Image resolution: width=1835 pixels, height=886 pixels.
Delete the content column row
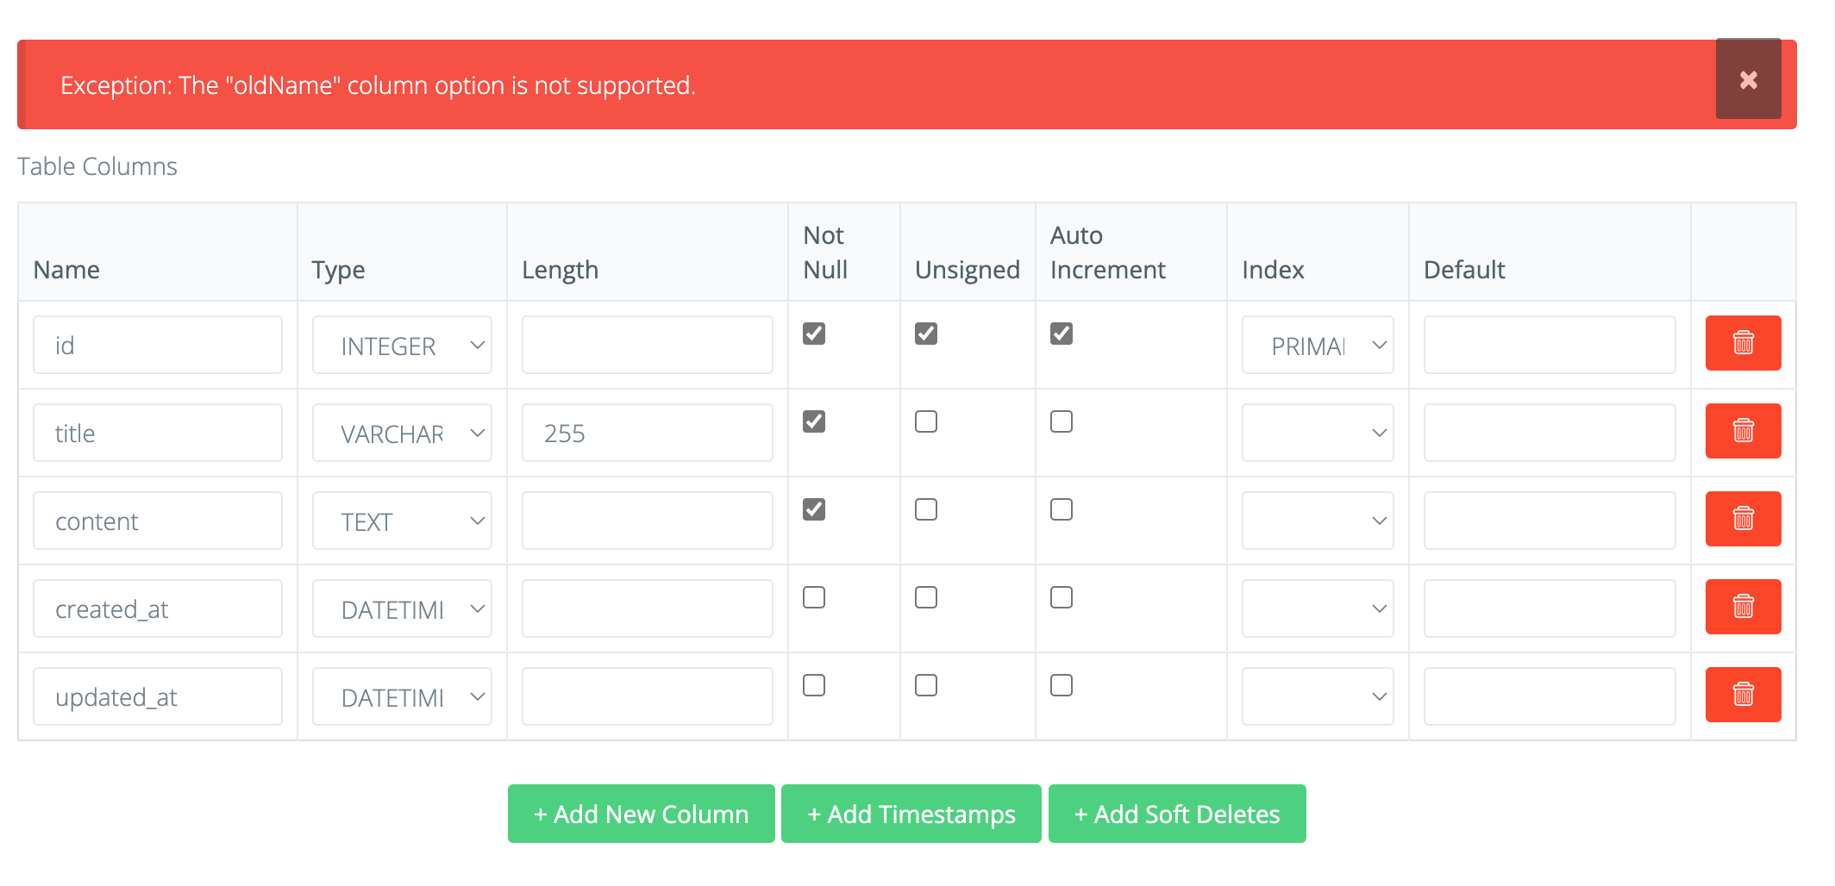[1743, 519]
